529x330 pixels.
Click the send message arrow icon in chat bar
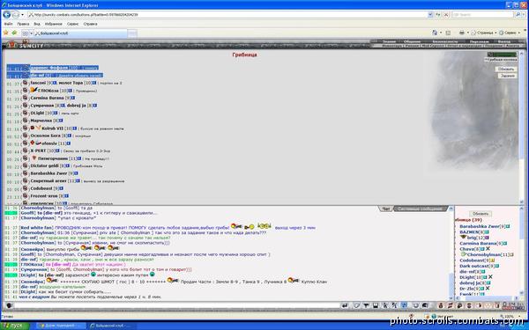[x=345, y=305]
